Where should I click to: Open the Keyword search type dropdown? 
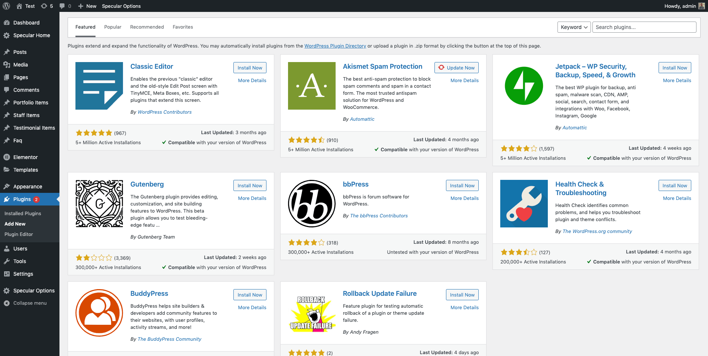(574, 27)
